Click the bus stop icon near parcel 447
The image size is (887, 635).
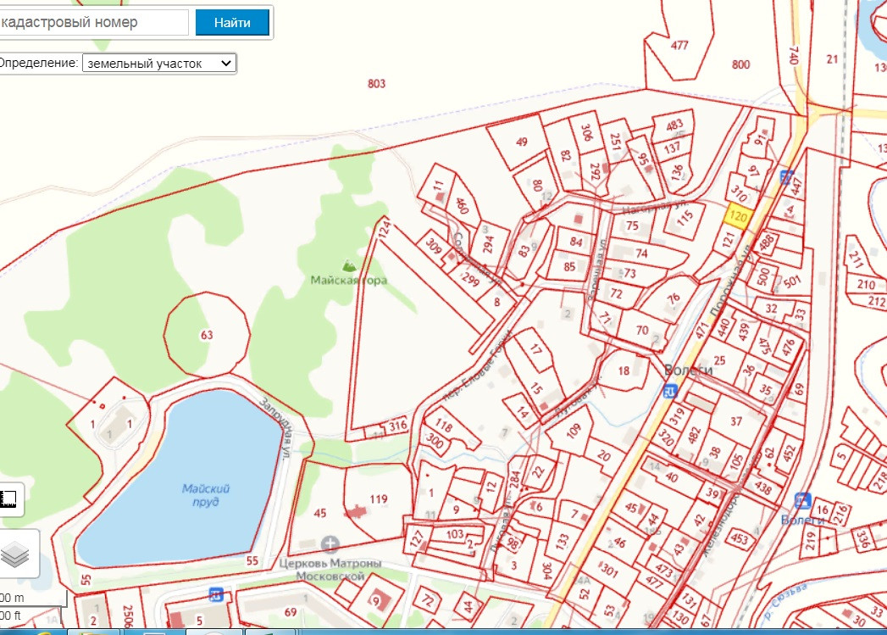[x=786, y=175]
